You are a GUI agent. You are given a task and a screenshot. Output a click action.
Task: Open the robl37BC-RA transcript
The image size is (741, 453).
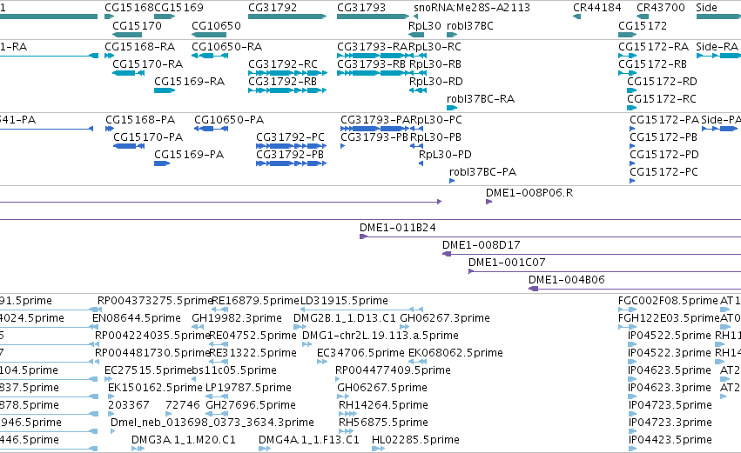coord(452,108)
